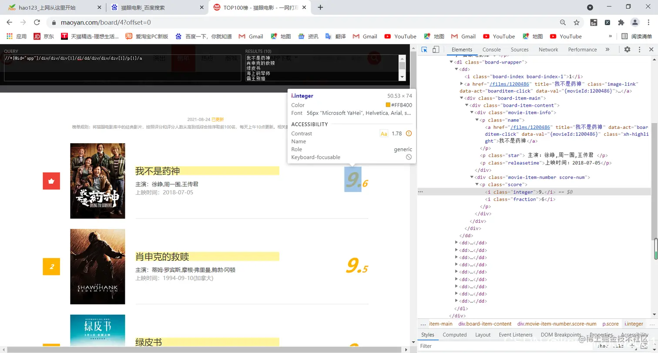Click the 我不是药神 movie poster

pyautogui.click(x=97, y=181)
